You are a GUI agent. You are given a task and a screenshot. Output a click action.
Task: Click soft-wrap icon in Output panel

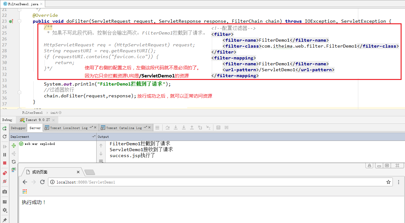[101, 161]
